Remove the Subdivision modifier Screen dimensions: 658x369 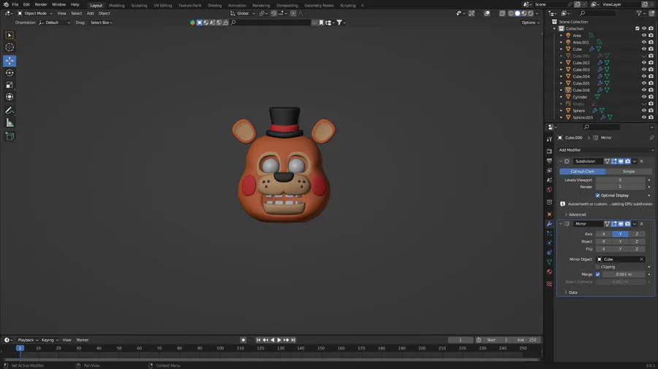click(641, 161)
